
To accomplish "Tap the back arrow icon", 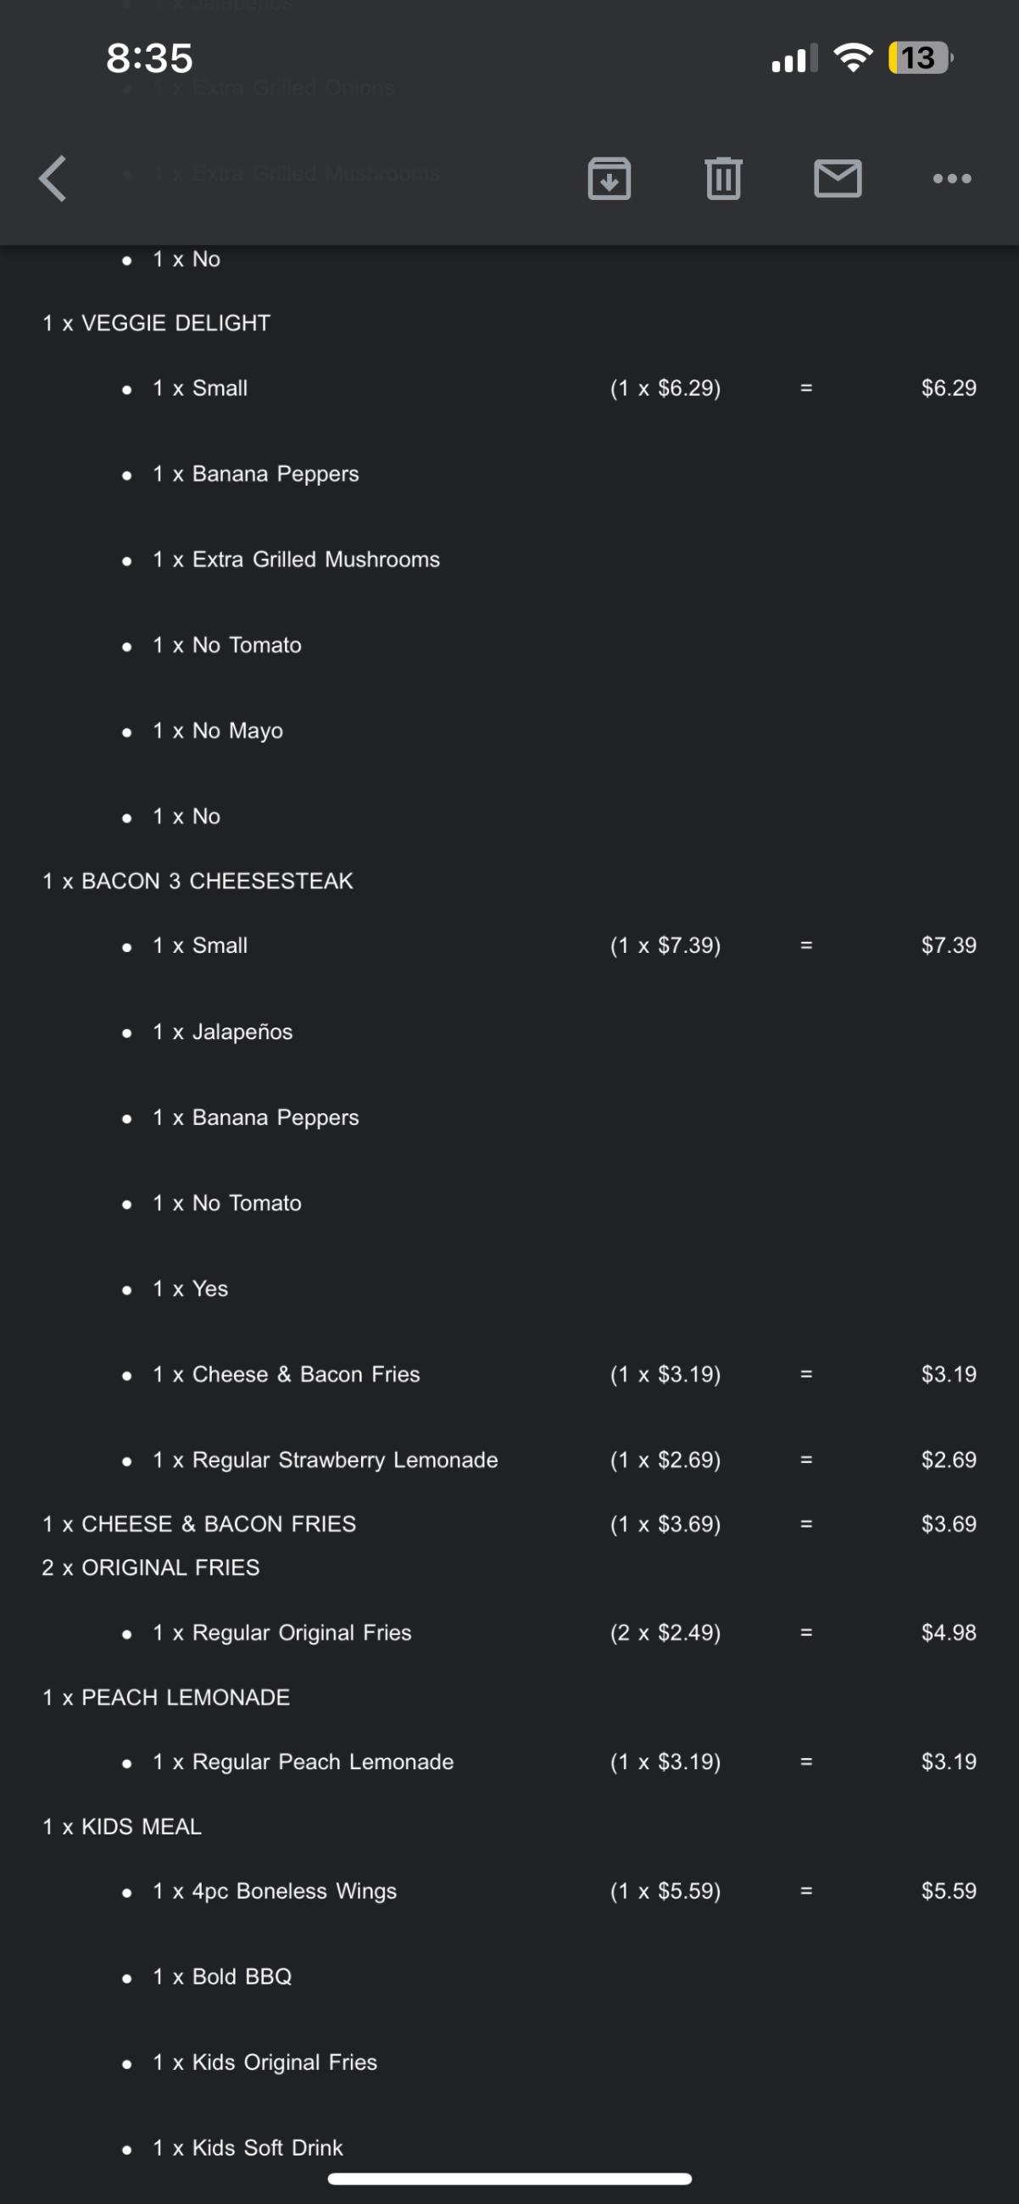I will [x=53, y=179].
